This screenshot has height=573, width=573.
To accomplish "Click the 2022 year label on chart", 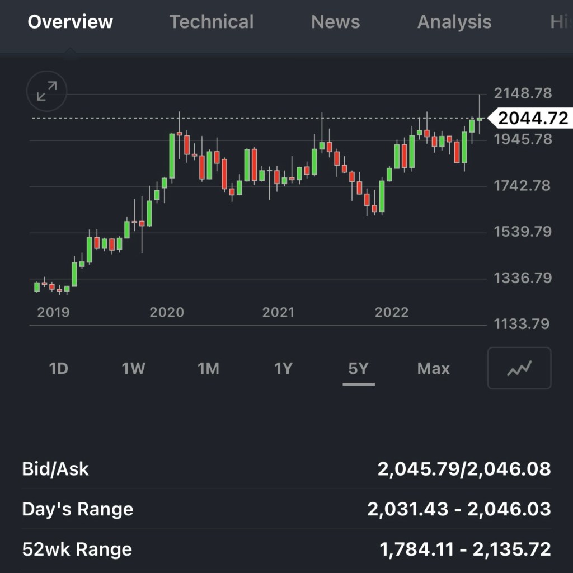I will [x=392, y=312].
